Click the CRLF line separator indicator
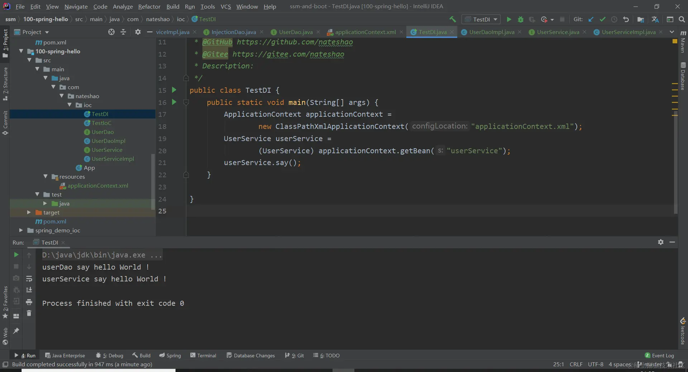 [576, 364]
